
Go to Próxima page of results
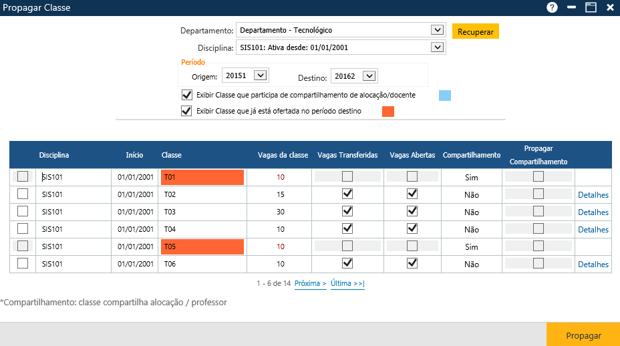[x=310, y=284]
